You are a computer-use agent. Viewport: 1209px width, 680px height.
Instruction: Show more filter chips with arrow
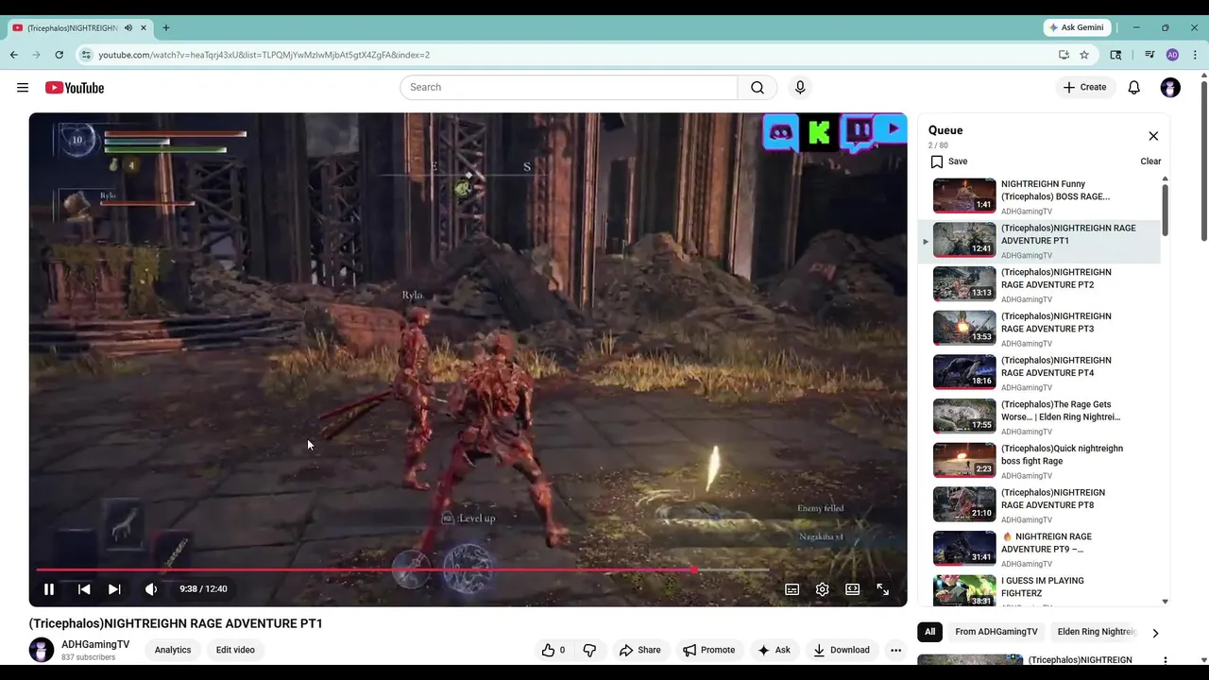point(1154,633)
